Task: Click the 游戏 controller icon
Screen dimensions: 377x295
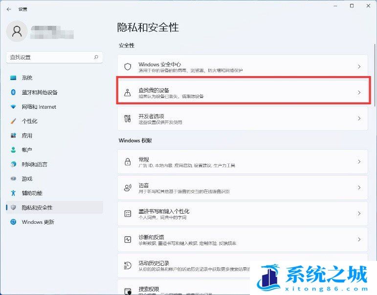Action: 13,178
